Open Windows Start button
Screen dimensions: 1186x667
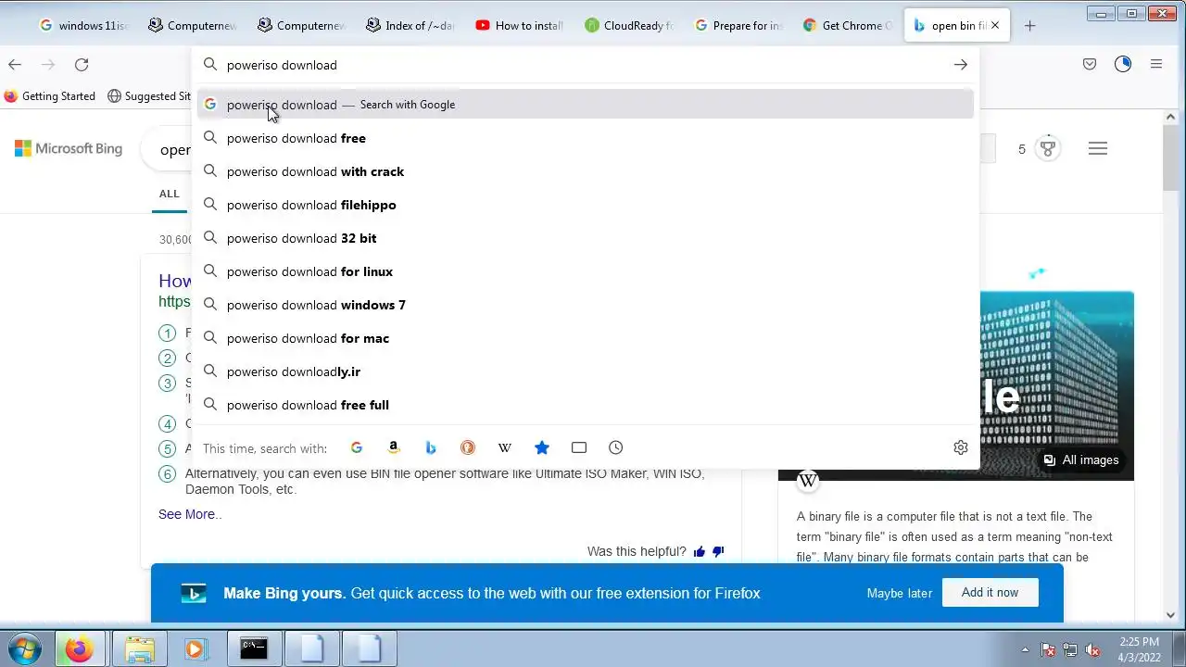pyautogui.click(x=25, y=648)
